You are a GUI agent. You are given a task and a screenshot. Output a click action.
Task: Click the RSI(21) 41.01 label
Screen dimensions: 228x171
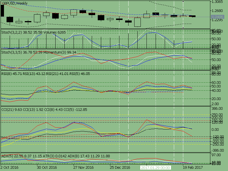point(58,74)
